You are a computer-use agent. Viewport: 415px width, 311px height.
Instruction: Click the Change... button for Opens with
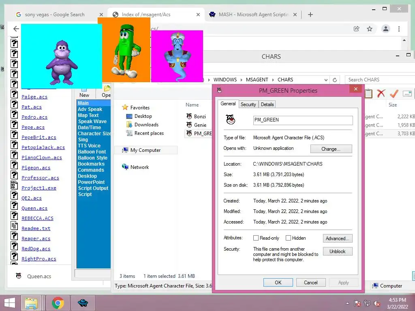331,149
